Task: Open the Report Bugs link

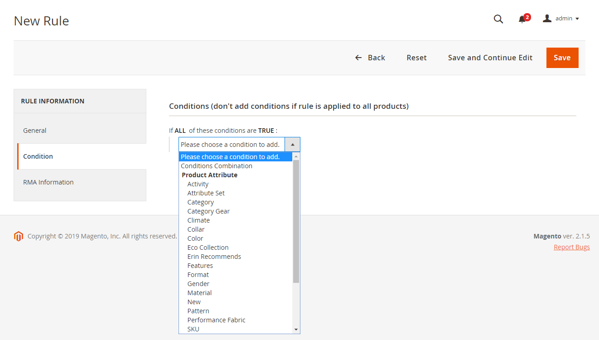Action: coord(571,247)
